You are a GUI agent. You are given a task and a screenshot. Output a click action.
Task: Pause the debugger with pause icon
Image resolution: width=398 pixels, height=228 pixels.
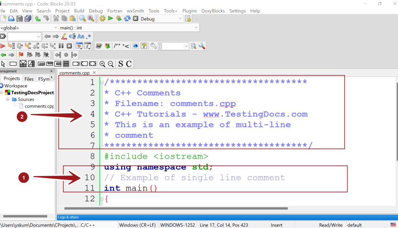pos(61,46)
